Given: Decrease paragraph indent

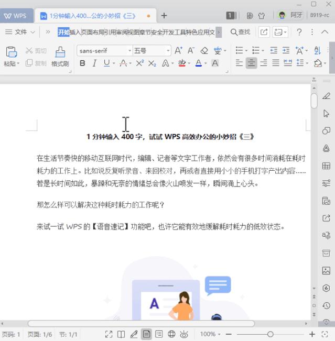Looking at the screenshot, I should click(x=274, y=51).
